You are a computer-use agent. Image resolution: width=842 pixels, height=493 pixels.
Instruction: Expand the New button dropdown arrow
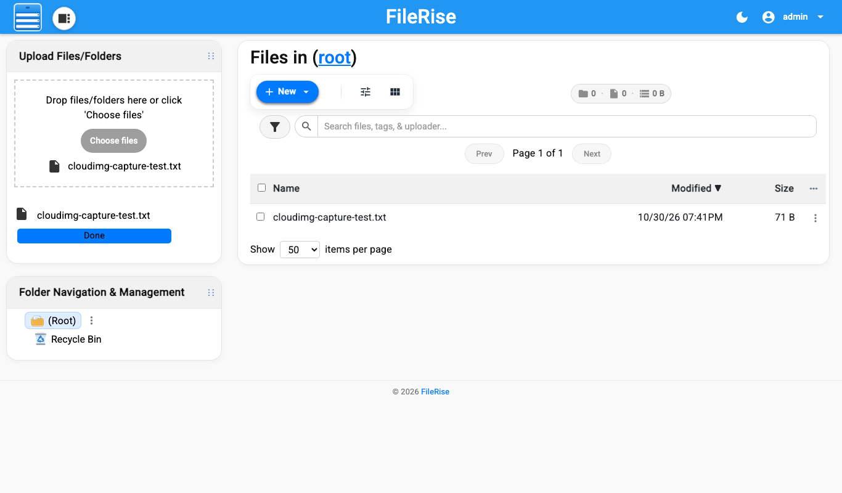[306, 92]
